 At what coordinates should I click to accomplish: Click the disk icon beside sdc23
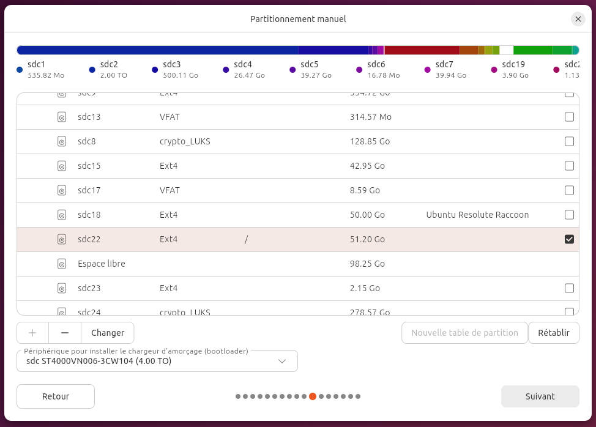[62, 288]
